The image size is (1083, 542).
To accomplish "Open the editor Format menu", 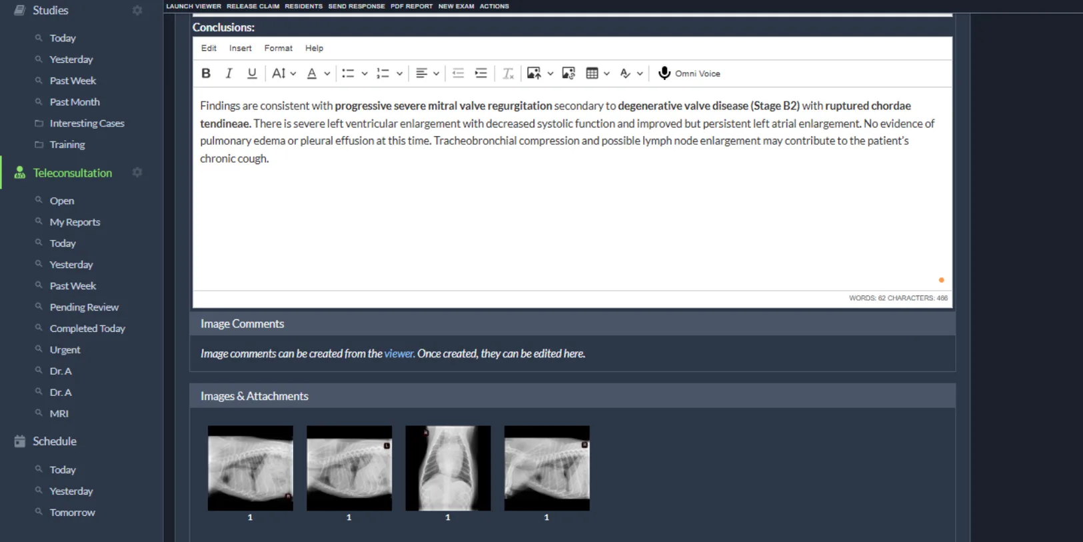I will (278, 48).
